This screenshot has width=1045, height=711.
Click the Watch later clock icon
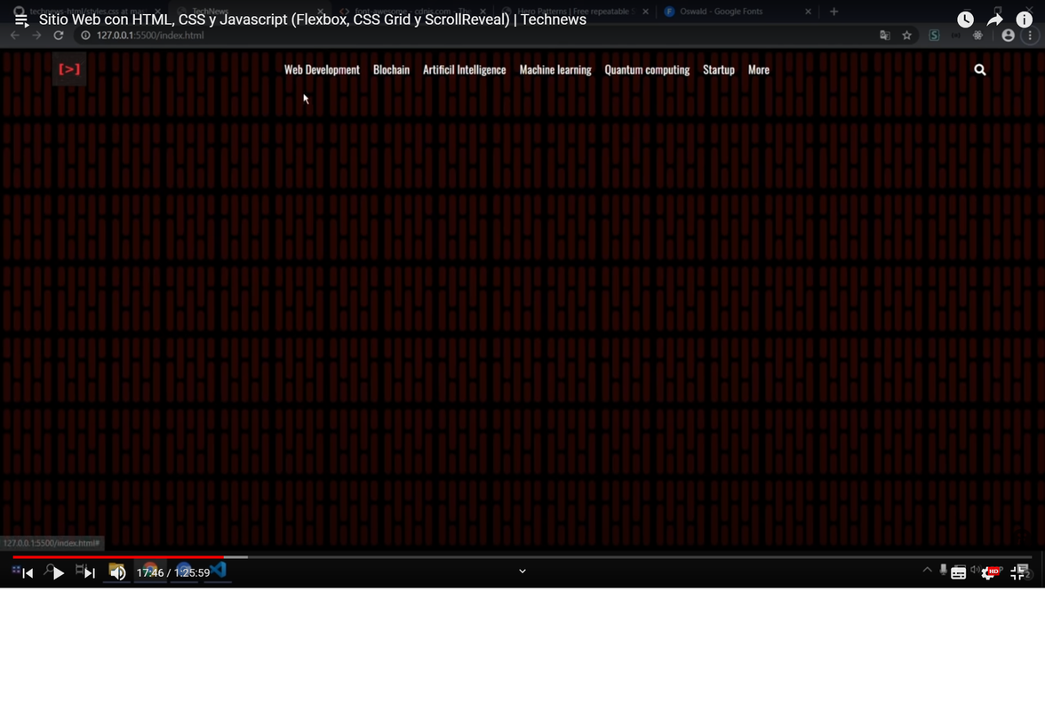[965, 20]
